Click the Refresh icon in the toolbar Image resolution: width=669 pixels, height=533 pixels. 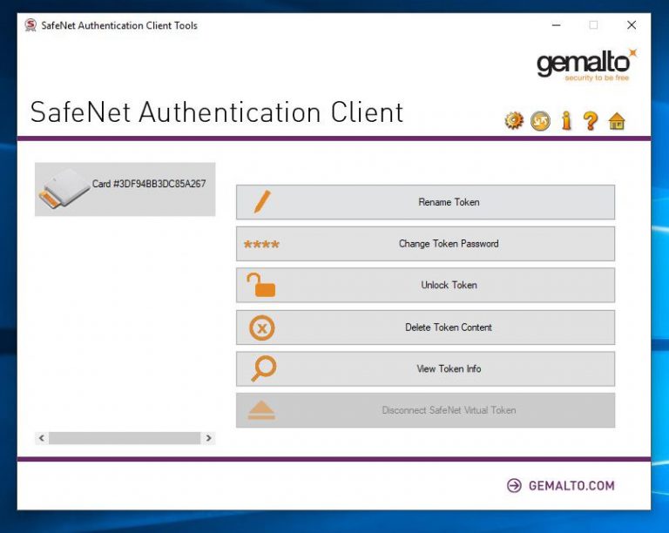(540, 121)
